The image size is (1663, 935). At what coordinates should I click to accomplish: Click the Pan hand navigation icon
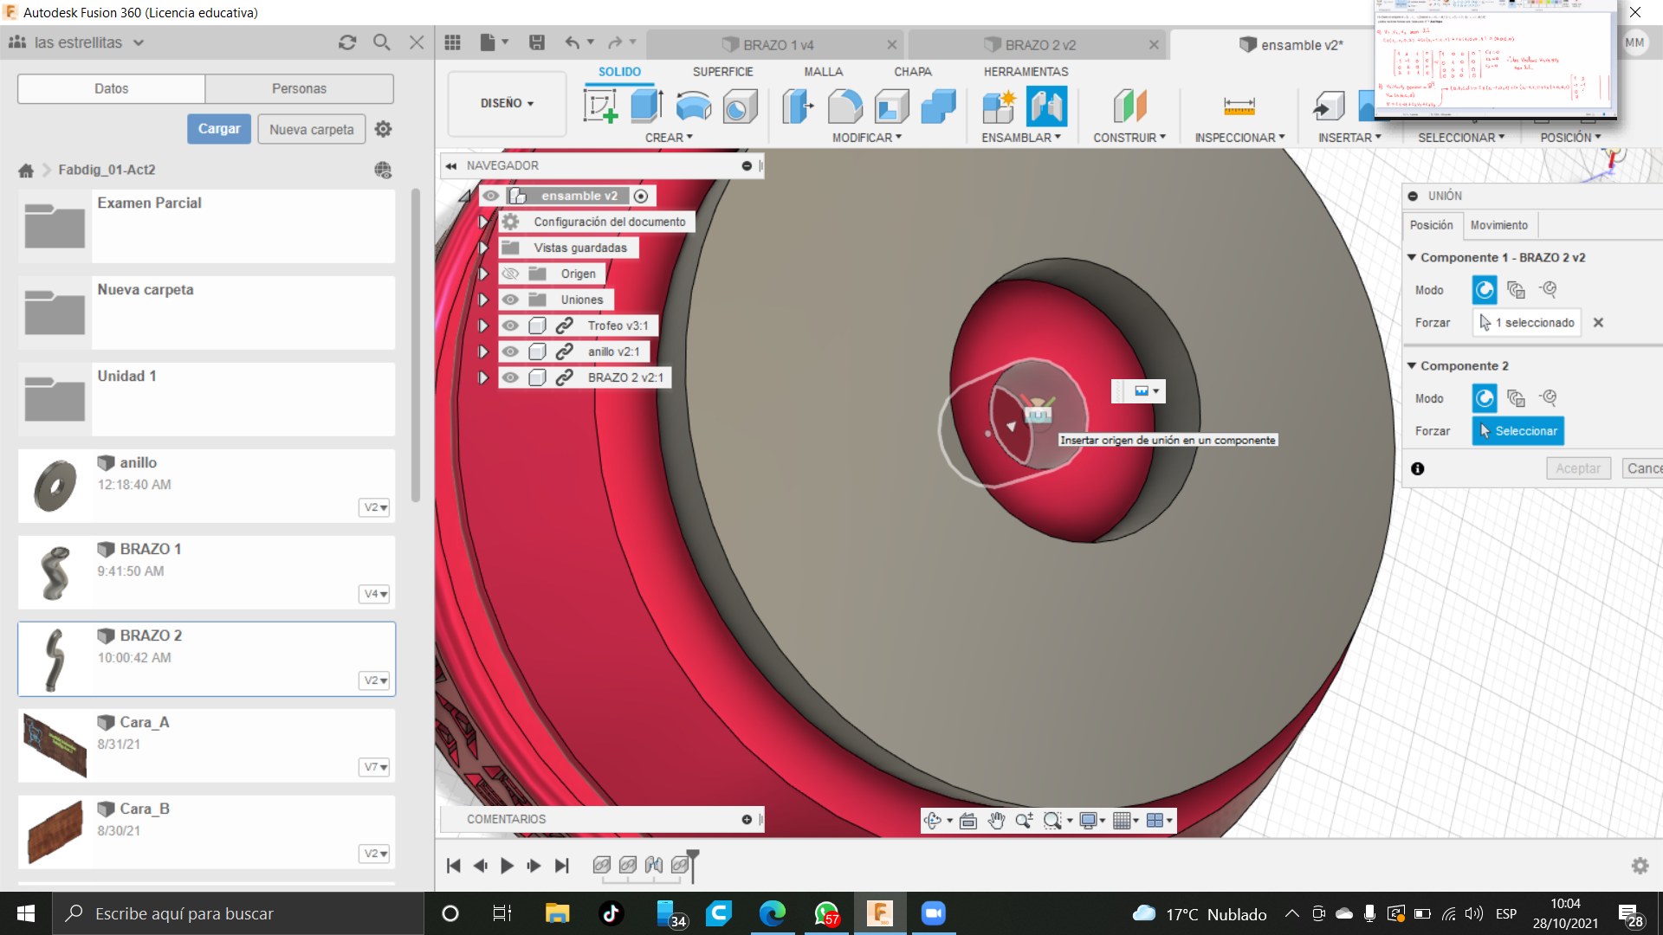click(996, 821)
